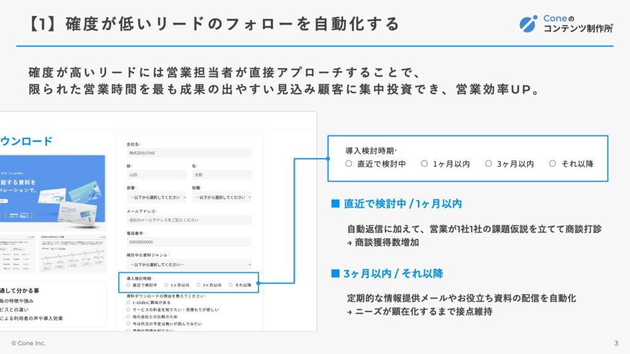Click the heading 3ヶ月以内 / それ以降

click(x=393, y=273)
